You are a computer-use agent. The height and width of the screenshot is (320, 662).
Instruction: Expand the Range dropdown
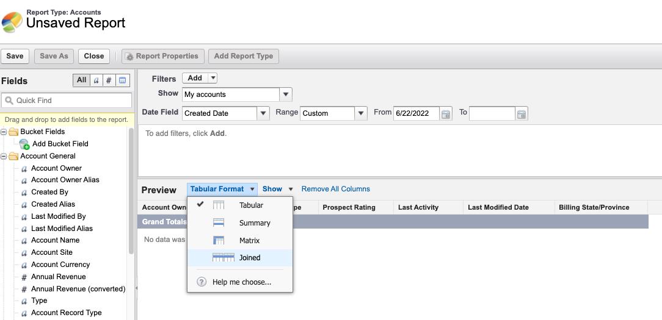click(x=360, y=113)
